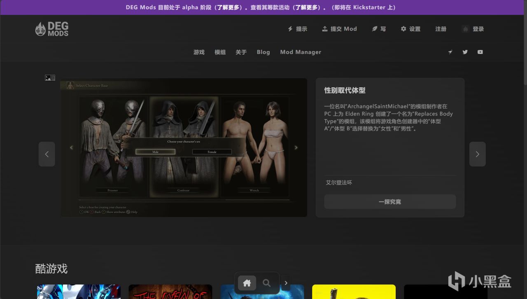Image resolution: width=527 pixels, height=299 pixels.
Task: Show previous featured slide with left arrow
Action: pos(47,154)
